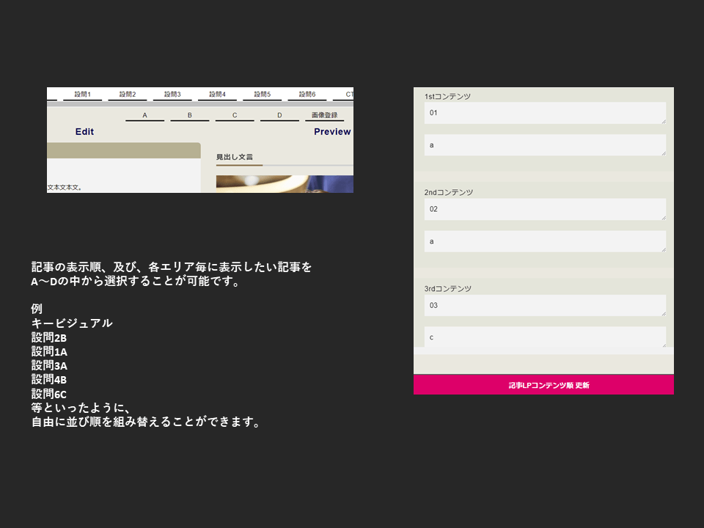
Task: Go to the 設問4 tab
Action: pyautogui.click(x=217, y=95)
